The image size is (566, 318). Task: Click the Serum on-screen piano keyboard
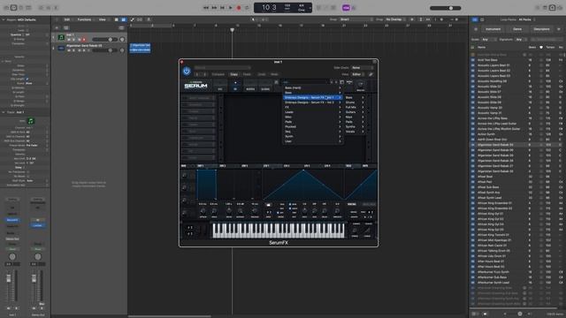coord(278,231)
